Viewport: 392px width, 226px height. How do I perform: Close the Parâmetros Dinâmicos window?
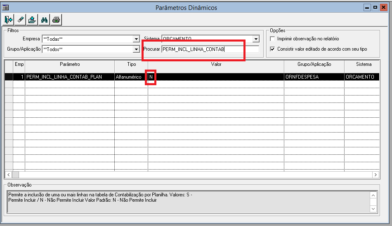[x=383, y=7]
